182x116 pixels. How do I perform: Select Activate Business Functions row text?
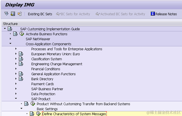(46, 34)
